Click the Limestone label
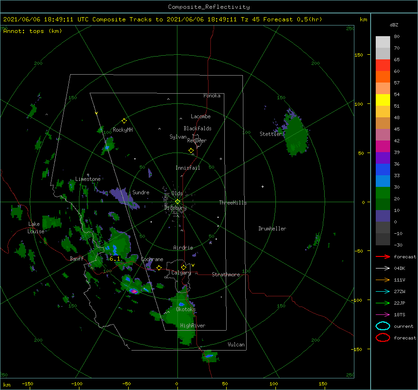Viewport: 418px width, 390px height. [x=88, y=179]
